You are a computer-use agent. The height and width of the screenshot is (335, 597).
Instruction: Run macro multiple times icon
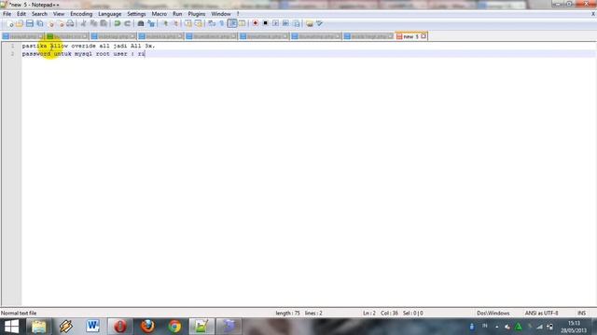coord(285,23)
